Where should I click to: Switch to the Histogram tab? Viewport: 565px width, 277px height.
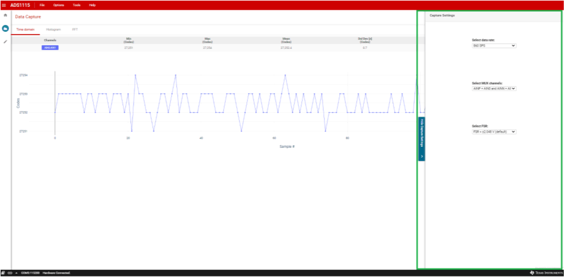[x=53, y=29]
